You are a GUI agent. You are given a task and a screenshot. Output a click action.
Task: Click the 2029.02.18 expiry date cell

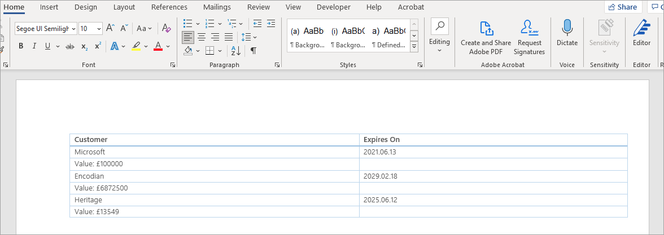[x=493, y=176]
